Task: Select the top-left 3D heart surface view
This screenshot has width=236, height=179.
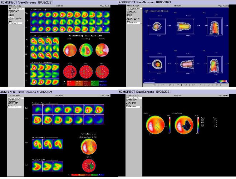Action: pos(157,27)
